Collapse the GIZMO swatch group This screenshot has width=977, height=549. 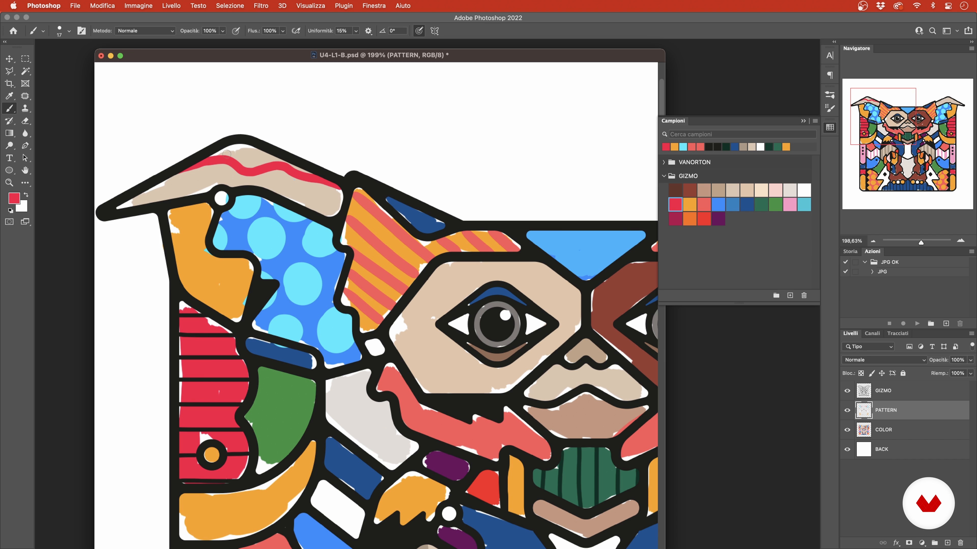664,176
